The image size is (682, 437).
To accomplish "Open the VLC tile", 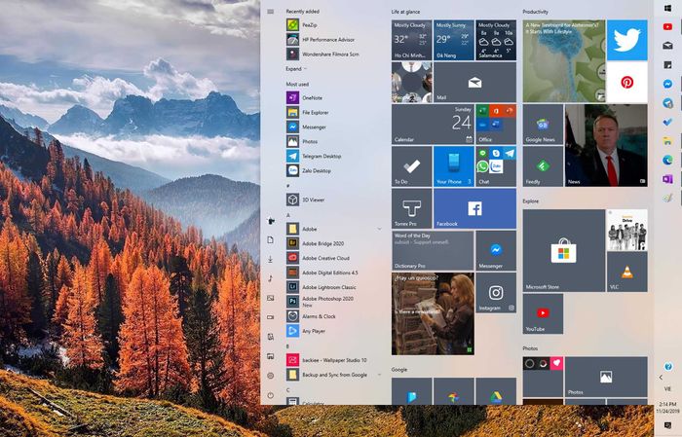I will (x=626, y=272).
